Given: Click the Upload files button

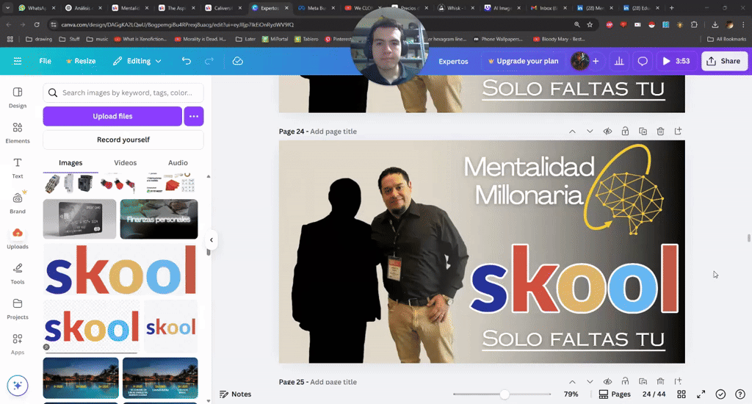Looking at the screenshot, I should point(112,116).
